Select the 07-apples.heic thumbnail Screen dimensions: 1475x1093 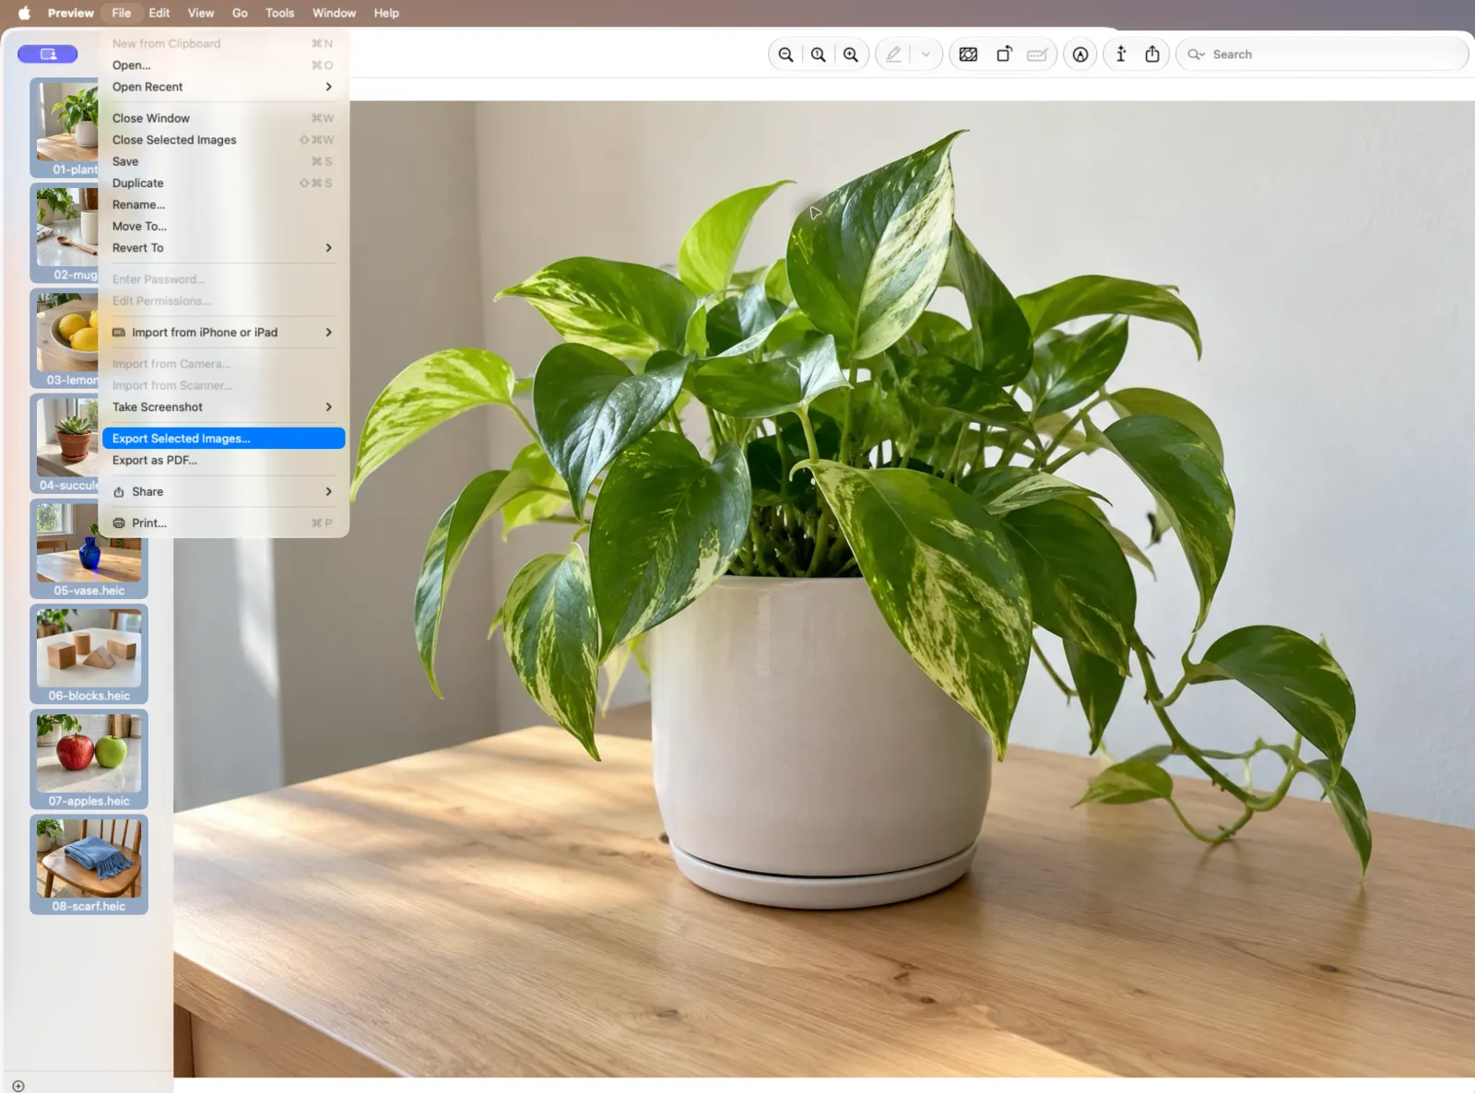[x=88, y=759]
